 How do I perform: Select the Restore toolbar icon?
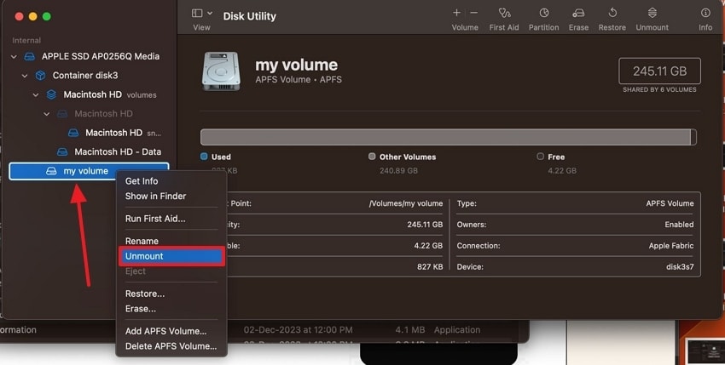(612, 13)
